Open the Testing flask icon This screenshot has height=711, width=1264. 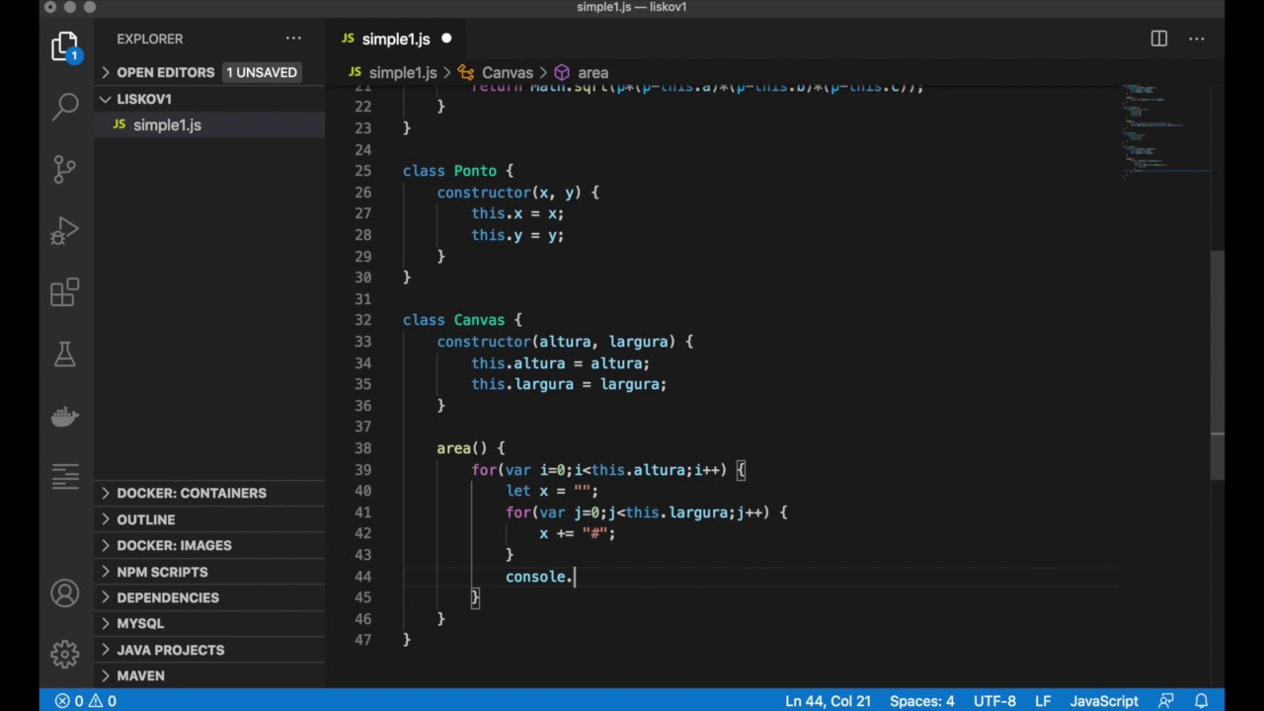pos(65,355)
